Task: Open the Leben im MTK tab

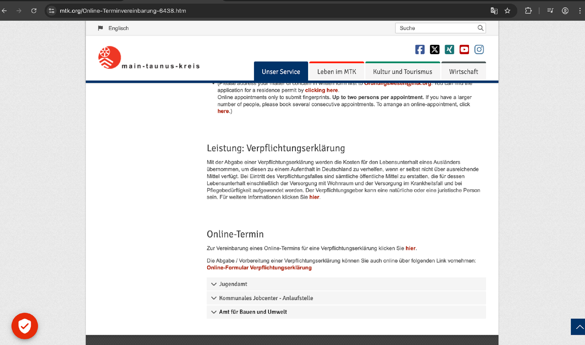Action: (x=337, y=71)
